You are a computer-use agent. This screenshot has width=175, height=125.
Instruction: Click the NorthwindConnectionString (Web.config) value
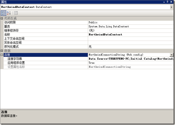coord(116,55)
